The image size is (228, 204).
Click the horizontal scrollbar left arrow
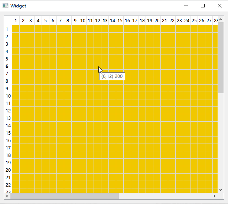pos(7,196)
